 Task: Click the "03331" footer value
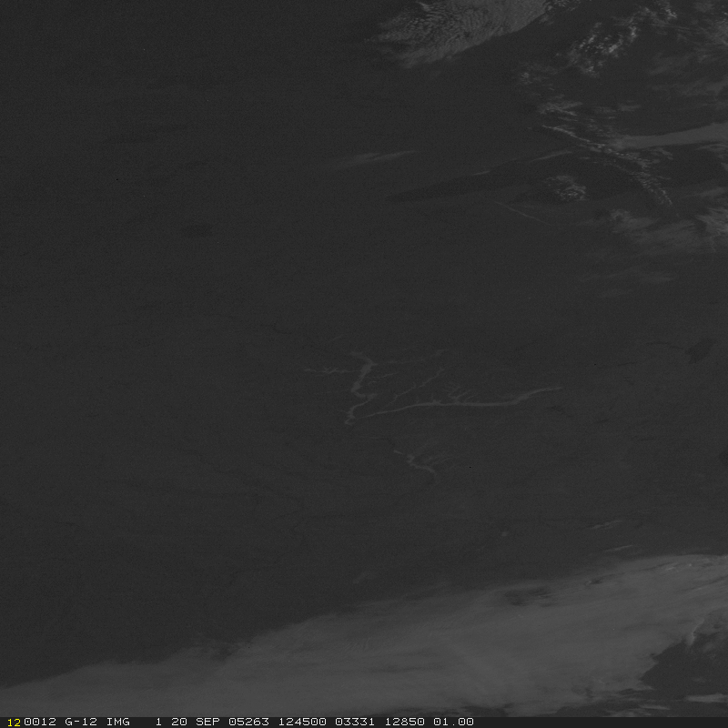[355, 722]
